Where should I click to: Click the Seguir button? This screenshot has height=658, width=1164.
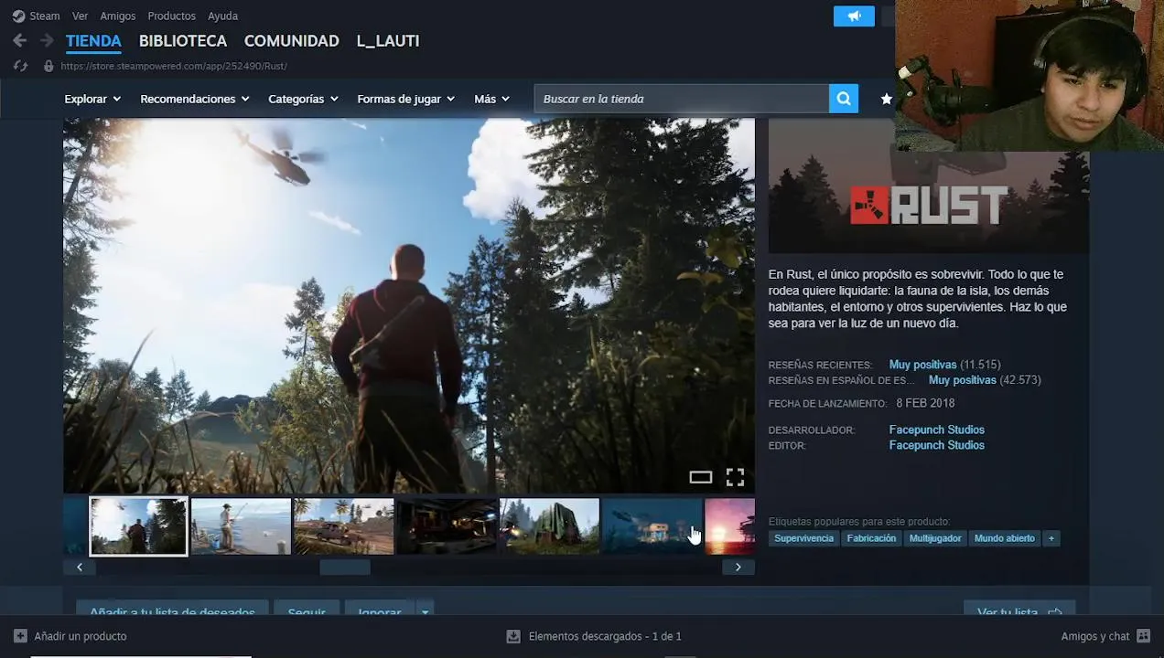point(307,610)
